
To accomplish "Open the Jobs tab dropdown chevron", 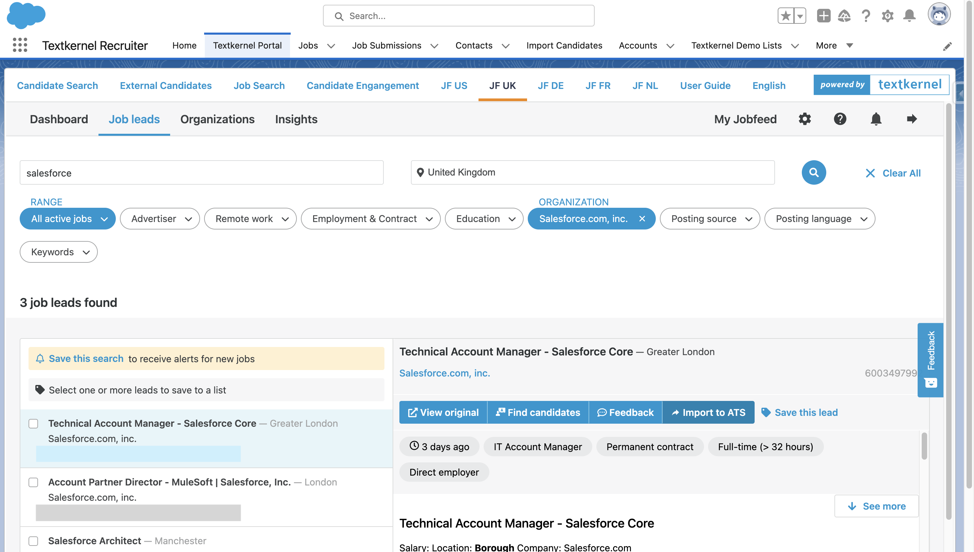I will pos(331,46).
